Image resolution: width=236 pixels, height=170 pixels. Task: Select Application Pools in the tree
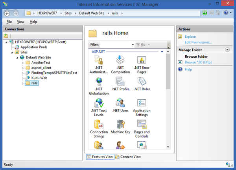click(x=34, y=47)
